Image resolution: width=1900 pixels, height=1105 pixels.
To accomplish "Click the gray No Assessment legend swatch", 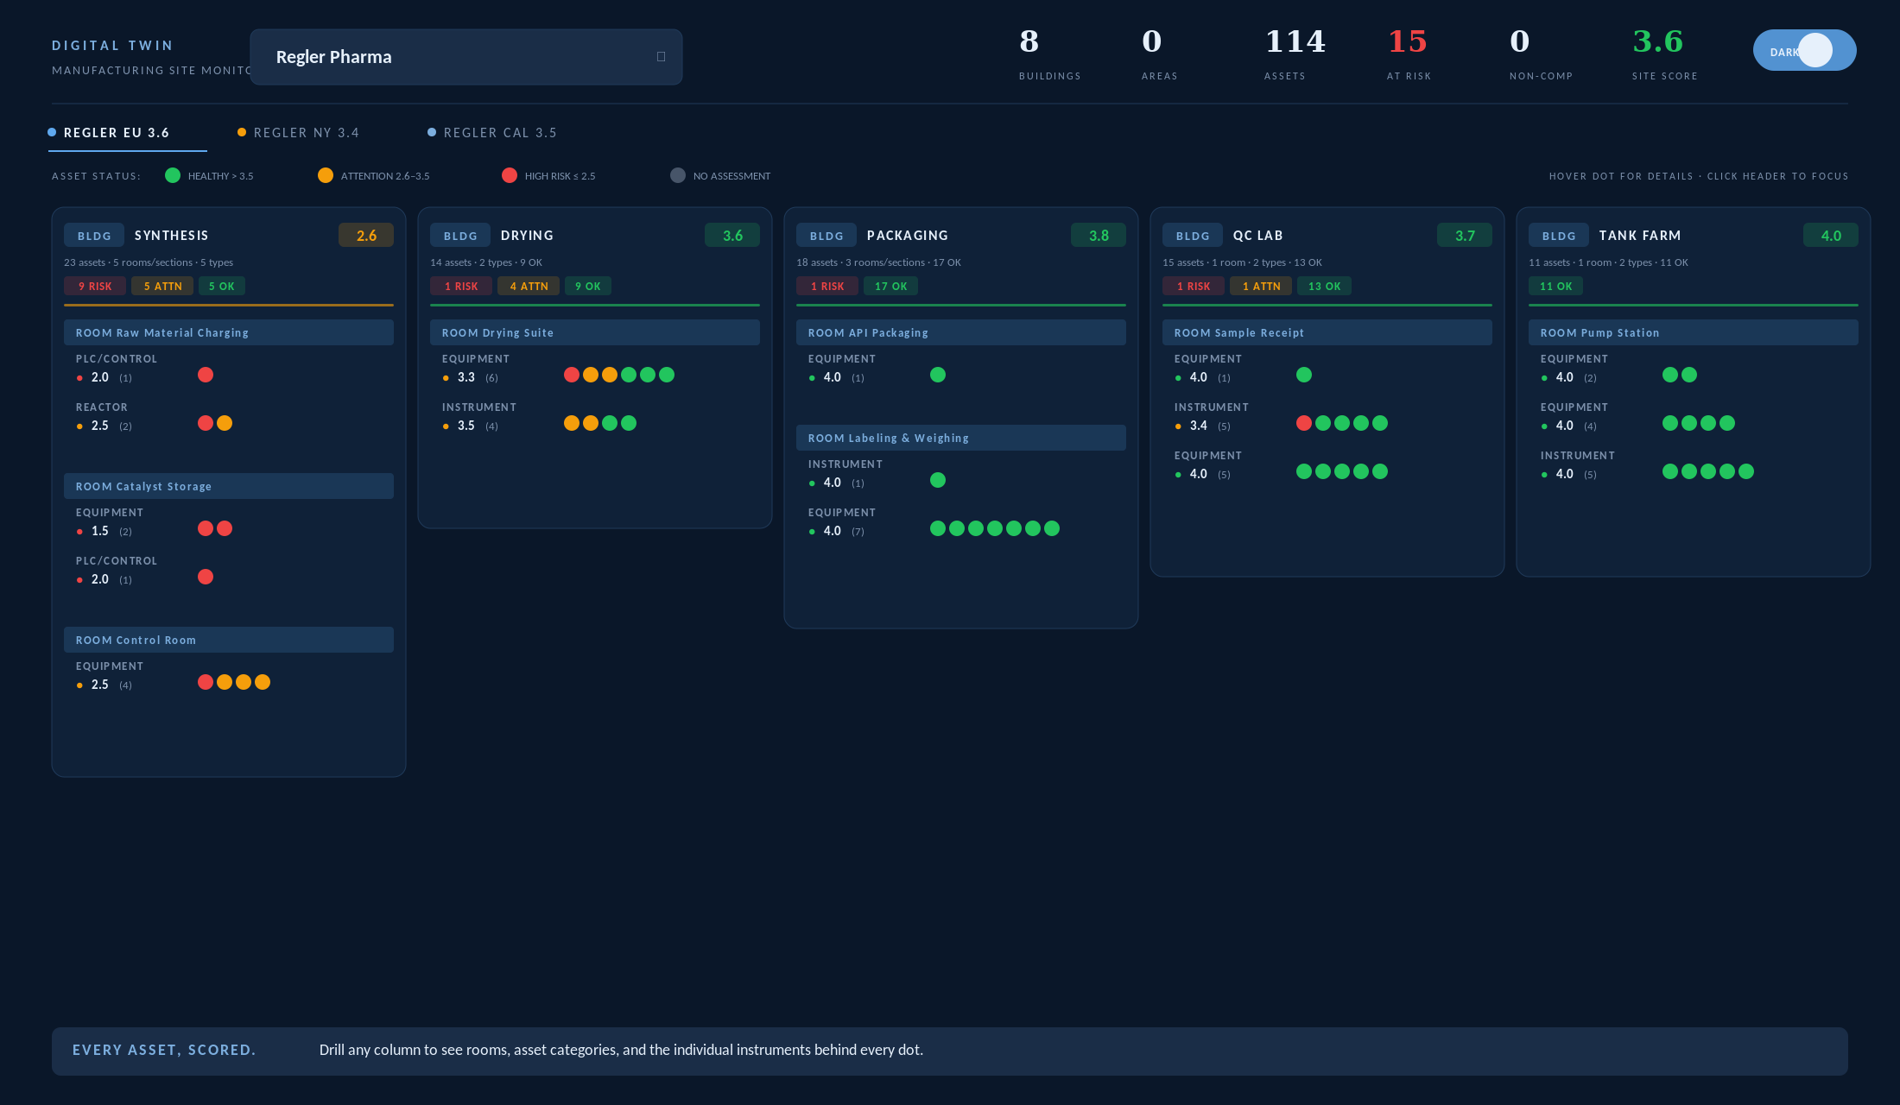I will click(678, 175).
